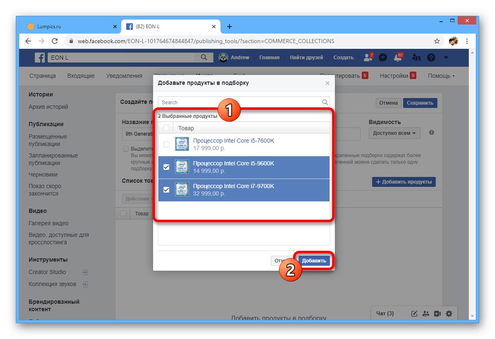Uncheck the Intel Core i7-9700K checkbox
This screenshot has width=495, height=339.
tap(166, 190)
